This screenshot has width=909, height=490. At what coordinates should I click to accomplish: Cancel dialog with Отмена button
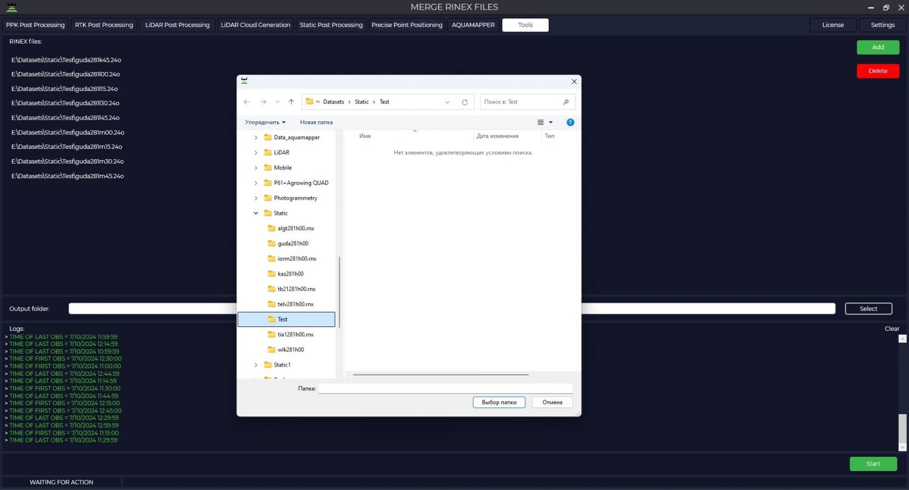coord(552,402)
